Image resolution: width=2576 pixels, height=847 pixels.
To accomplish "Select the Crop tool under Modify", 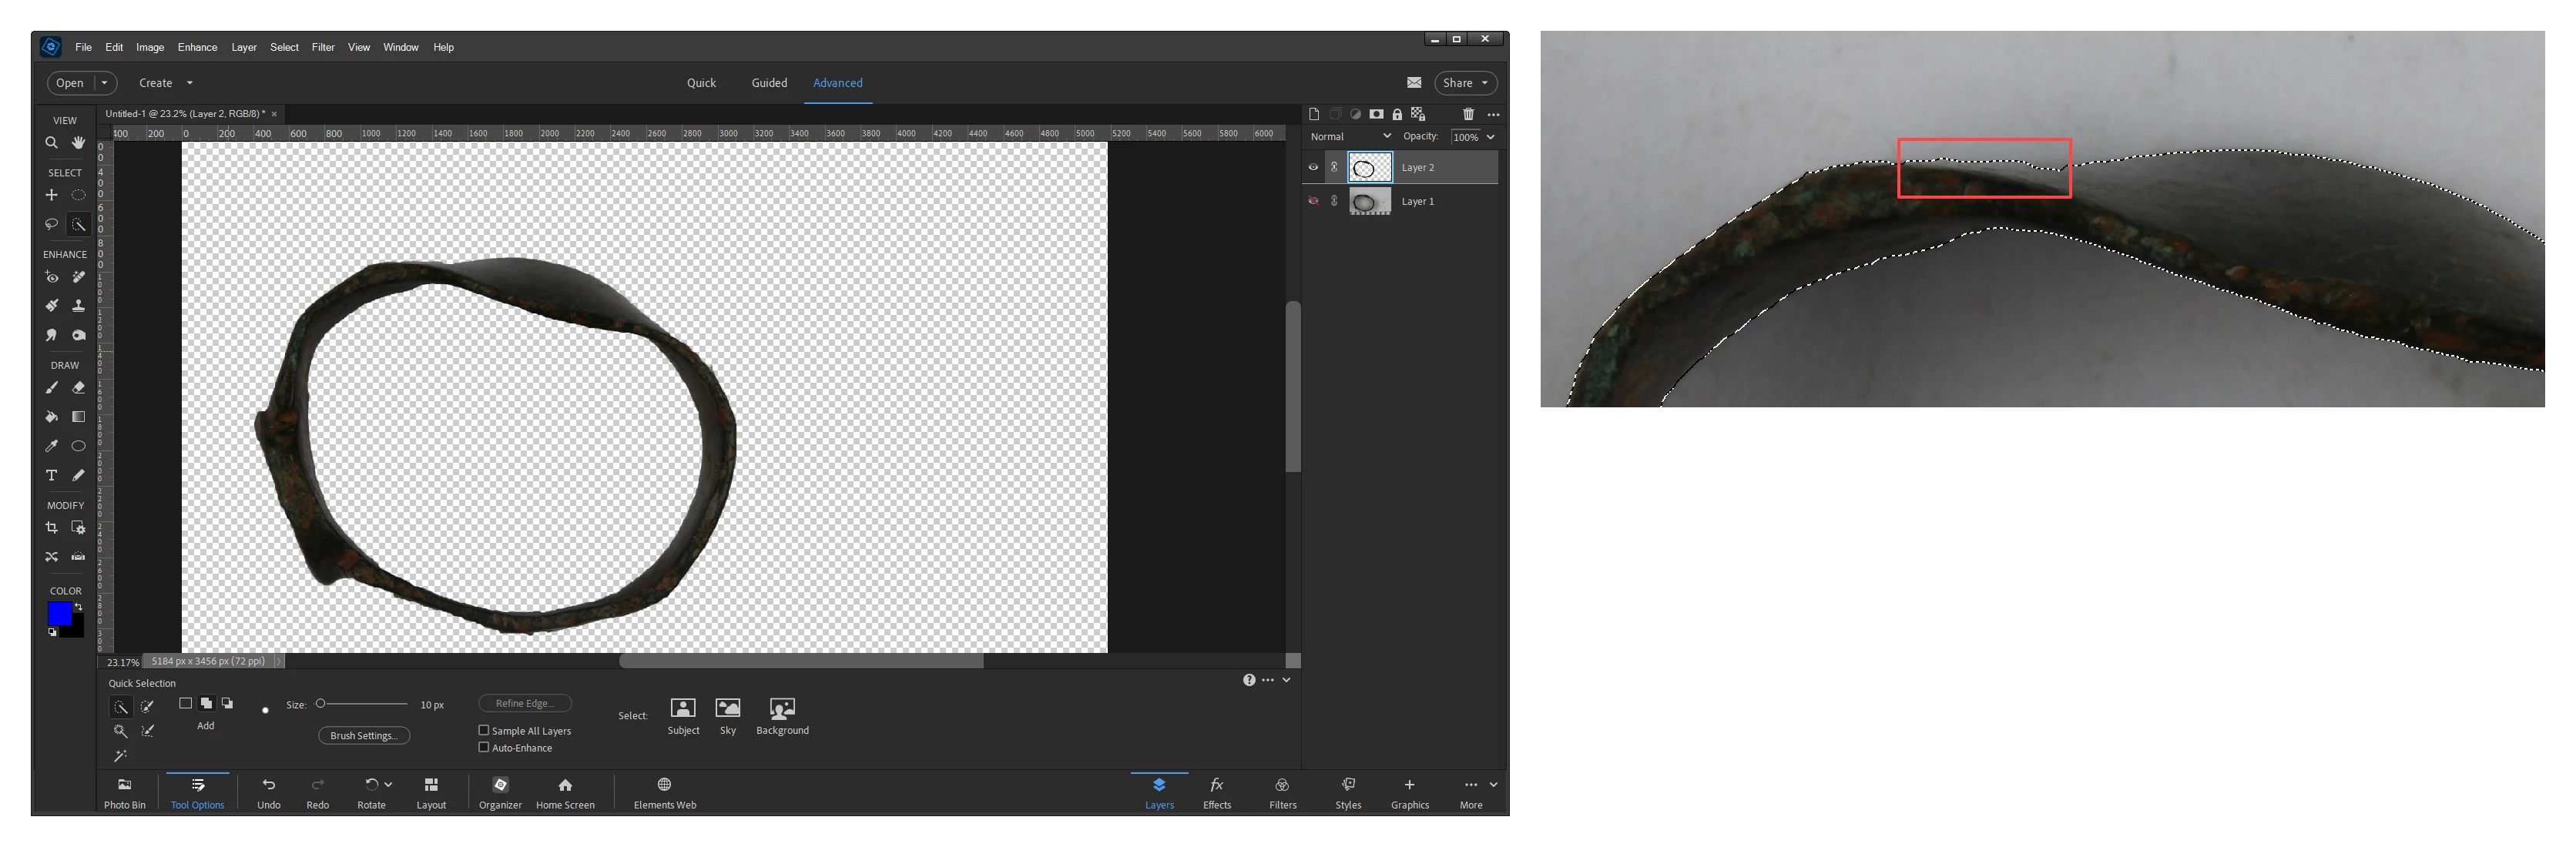I will 51,527.
